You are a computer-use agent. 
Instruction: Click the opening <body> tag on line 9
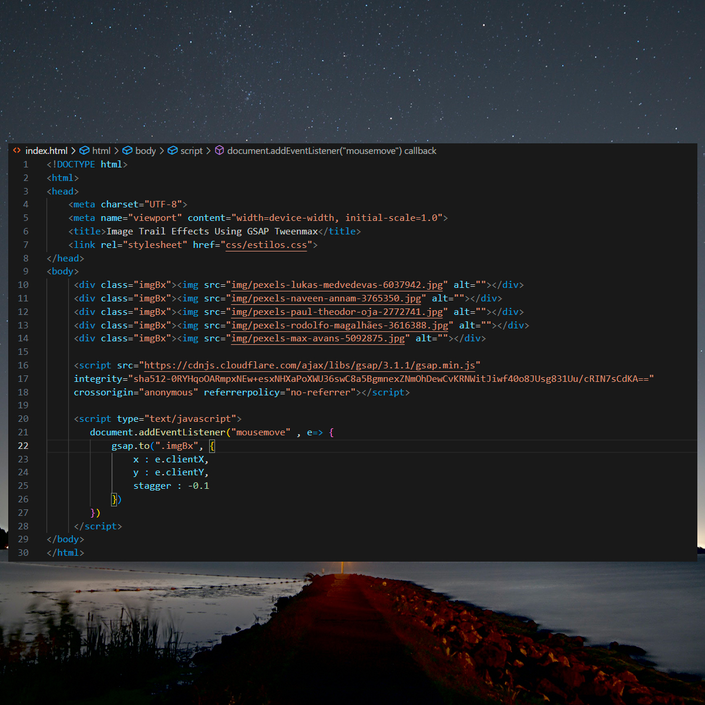click(x=63, y=271)
